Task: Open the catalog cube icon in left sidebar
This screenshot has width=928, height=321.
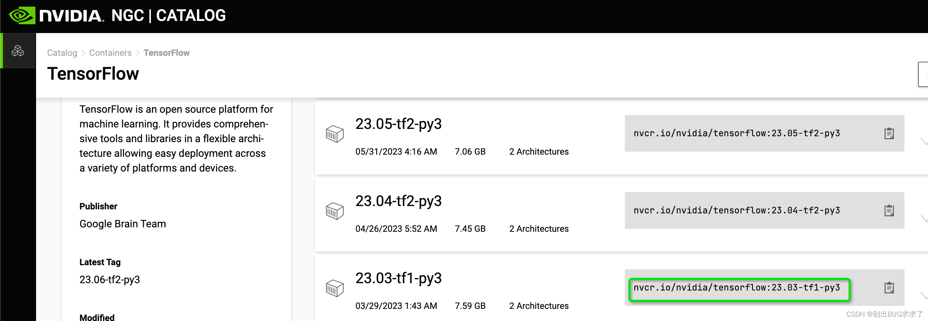Action: 18,51
